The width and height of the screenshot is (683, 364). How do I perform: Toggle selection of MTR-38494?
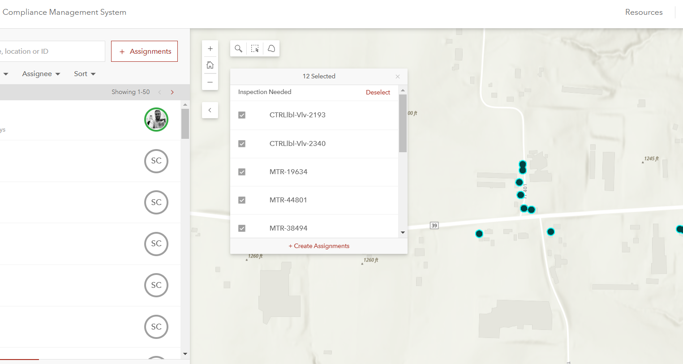(242, 228)
